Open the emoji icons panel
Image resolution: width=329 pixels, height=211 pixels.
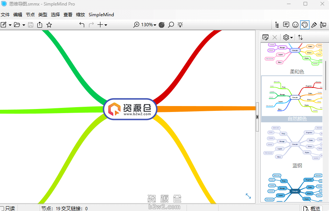click(x=295, y=25)
